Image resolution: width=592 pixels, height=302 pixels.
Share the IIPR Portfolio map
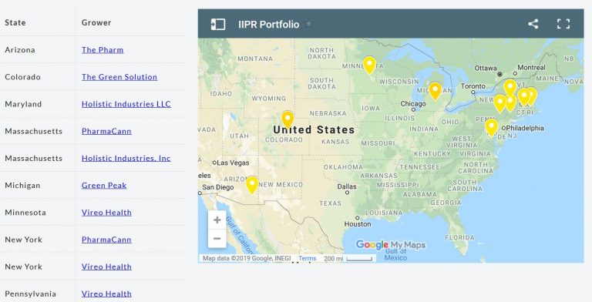pyautogui.click(x=533, y=24)
